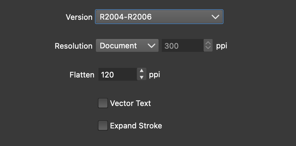Image resolution: width=296 pixels, height=146 pixels.
Task: Click the Version field label
Action: pos(79,17)
